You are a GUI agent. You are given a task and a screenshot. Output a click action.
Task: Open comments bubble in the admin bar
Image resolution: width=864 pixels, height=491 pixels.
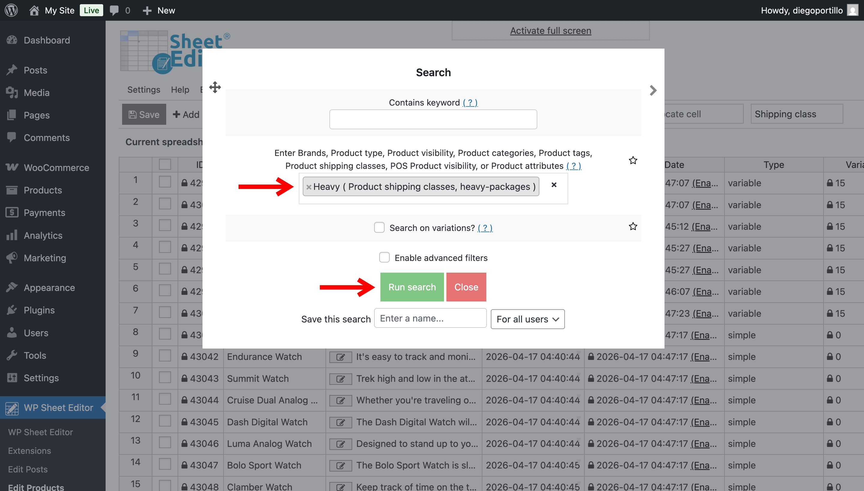tap(114, 10)
